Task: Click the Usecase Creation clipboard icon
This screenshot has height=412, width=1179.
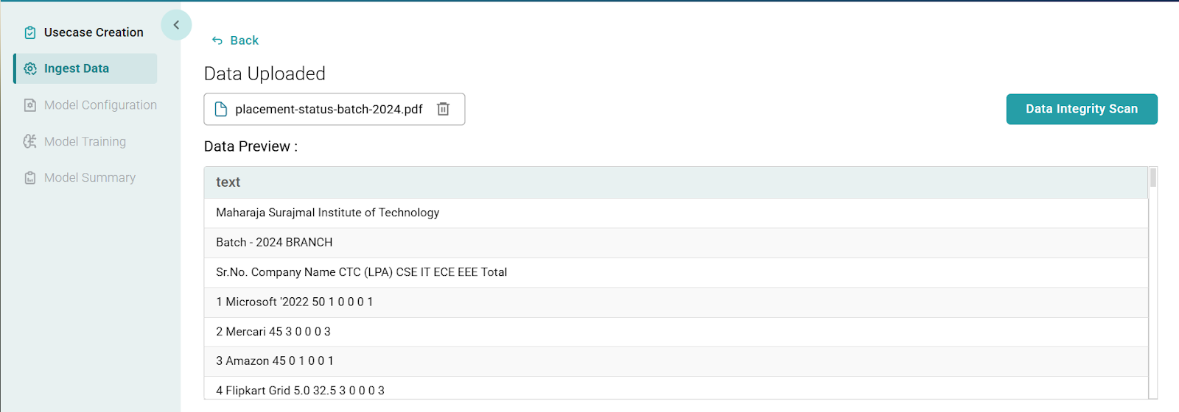Action: pos(30,32)
